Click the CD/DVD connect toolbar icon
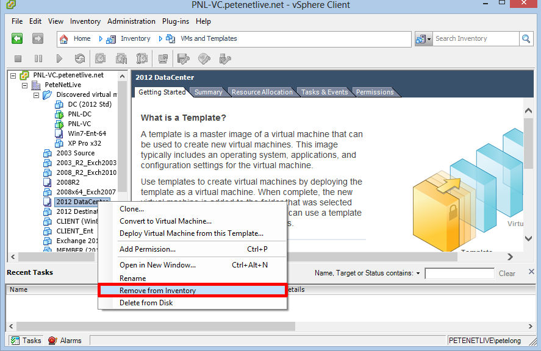 coord(204,58)
